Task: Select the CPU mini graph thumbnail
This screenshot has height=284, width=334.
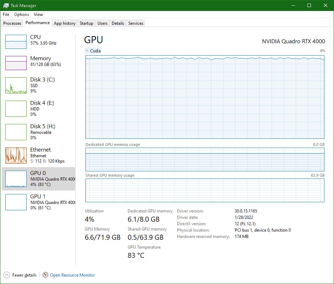Action: pyautogui.click(x=16, y=42)
